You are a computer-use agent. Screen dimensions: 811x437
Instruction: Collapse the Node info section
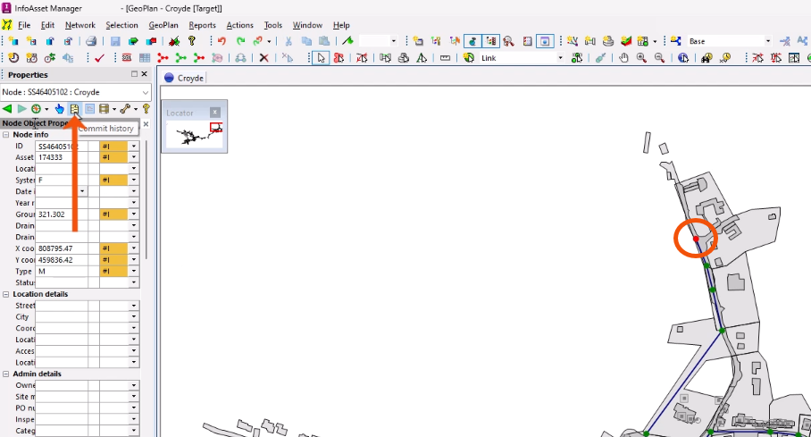pyautogui.click(x=6, y=135)
